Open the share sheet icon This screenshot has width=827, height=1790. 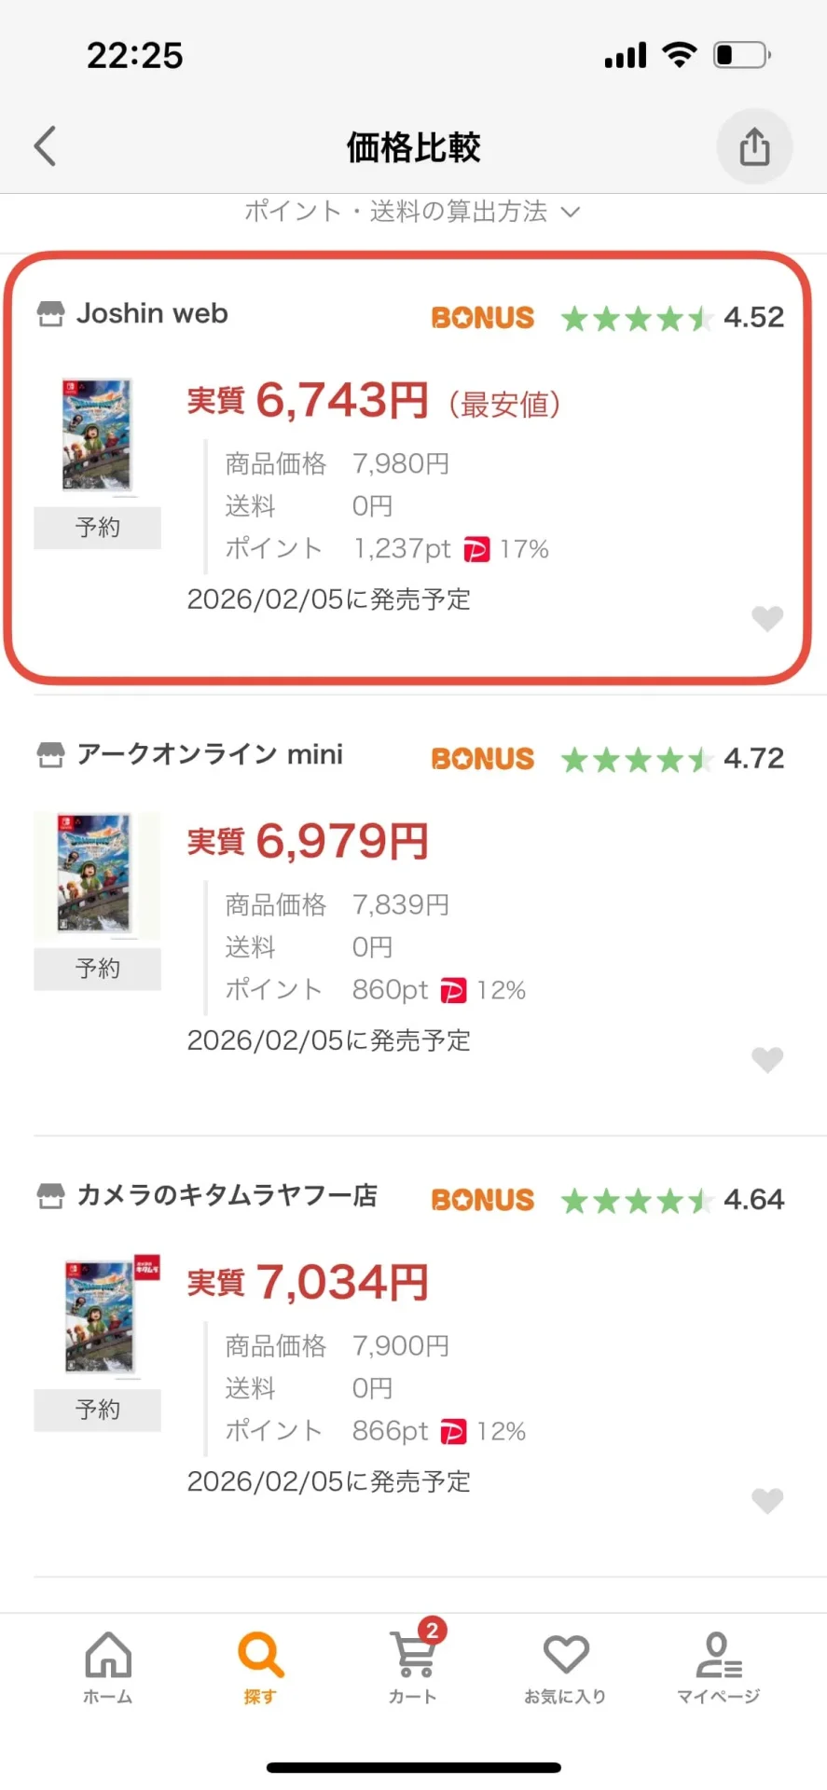[x=754, y=146]
